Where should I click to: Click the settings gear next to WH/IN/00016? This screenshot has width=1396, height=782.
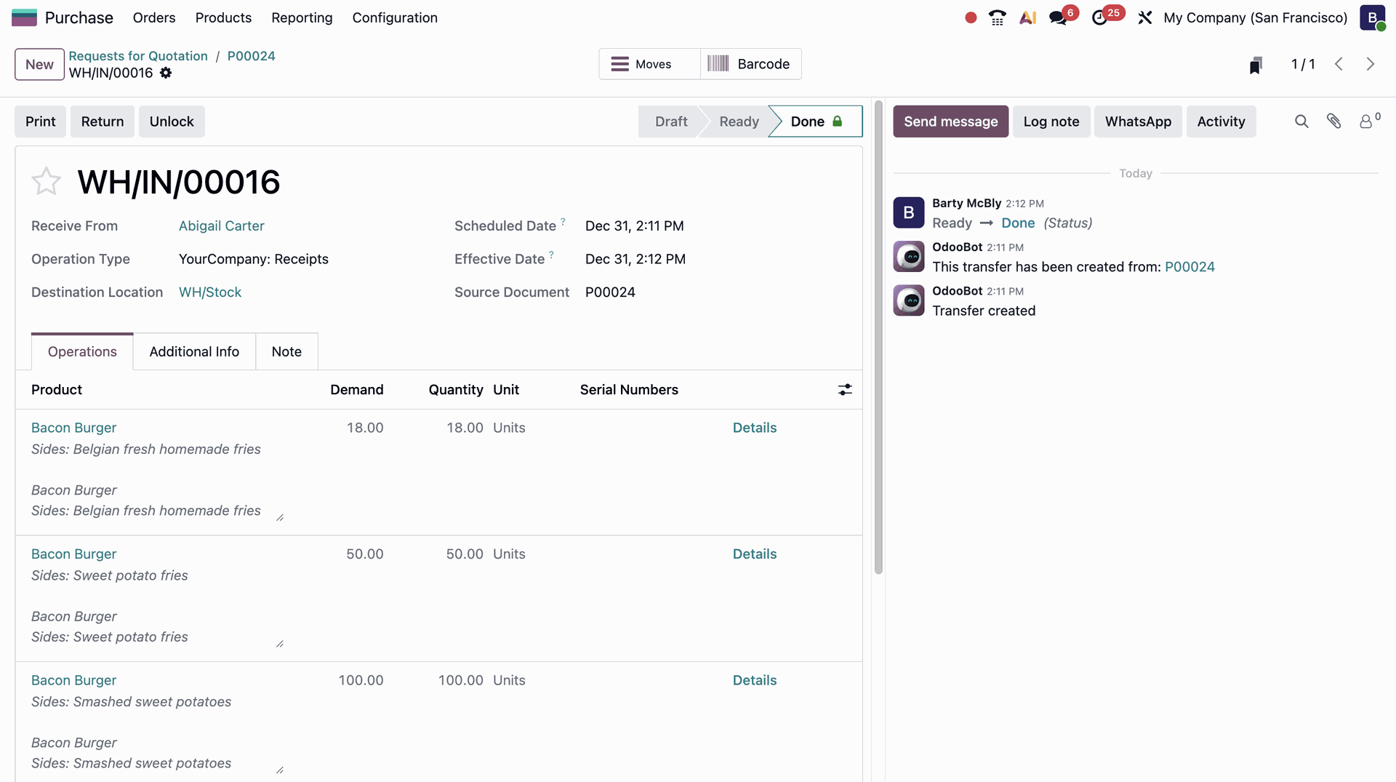167,73
